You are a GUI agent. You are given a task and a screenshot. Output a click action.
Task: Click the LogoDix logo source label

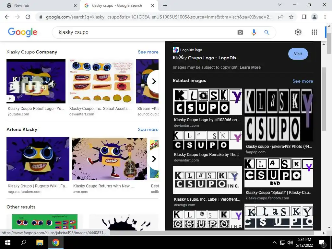tap(191, 50)
